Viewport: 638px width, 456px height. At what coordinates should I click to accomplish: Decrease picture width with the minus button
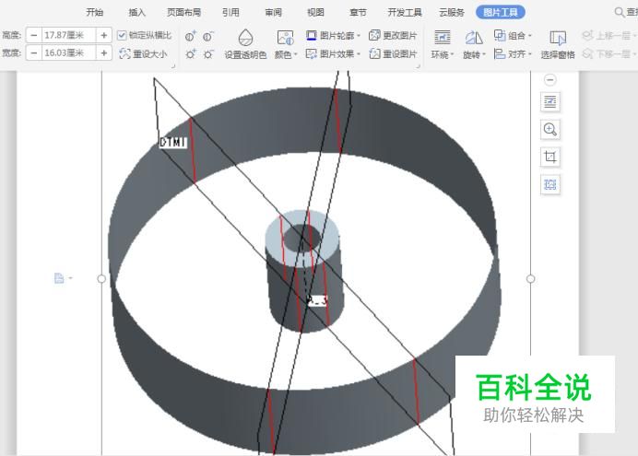(x=34, y=53)
